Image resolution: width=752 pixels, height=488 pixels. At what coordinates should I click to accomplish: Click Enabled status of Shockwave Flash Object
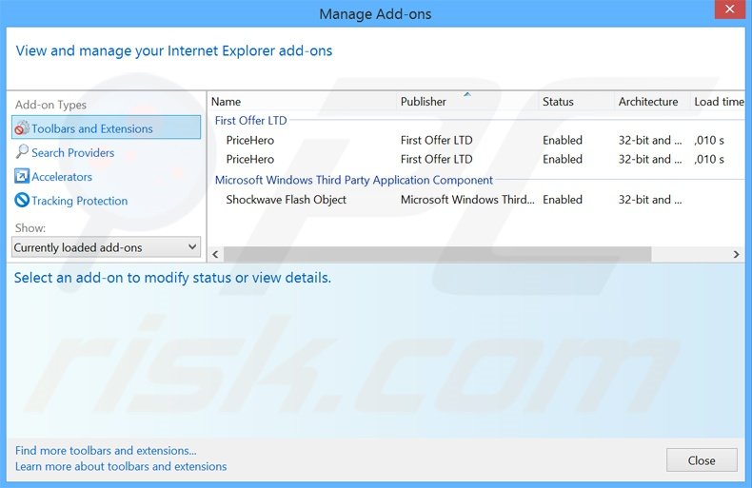(562, 200)
